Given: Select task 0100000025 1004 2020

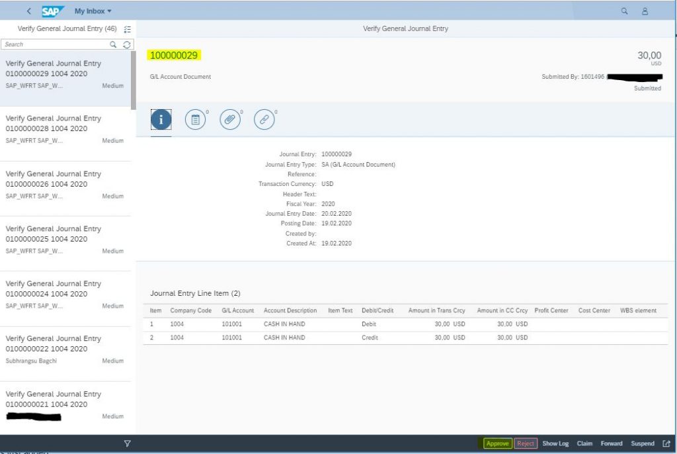Looking at the screenshot, I should point(65,244).
